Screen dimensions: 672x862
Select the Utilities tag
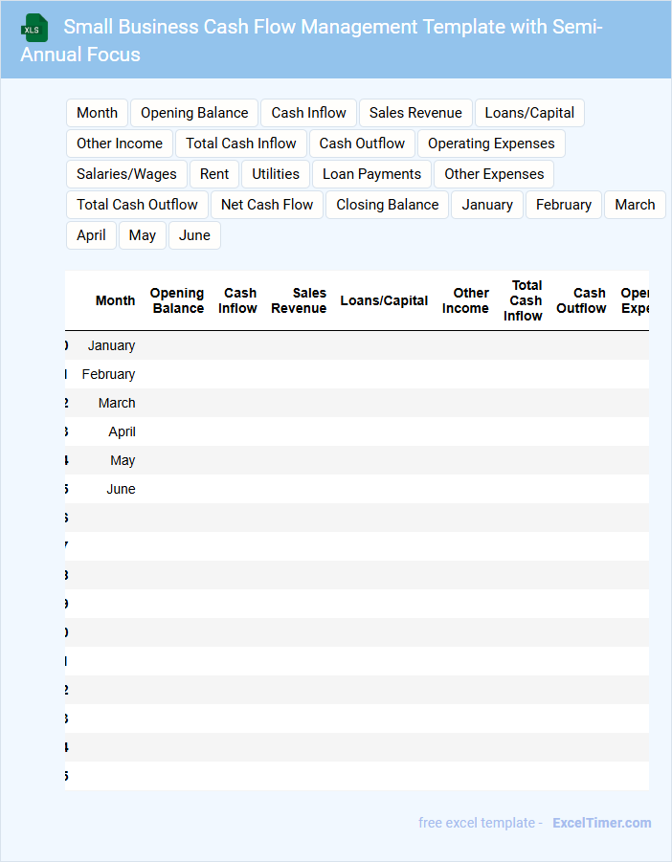point(276,174)
